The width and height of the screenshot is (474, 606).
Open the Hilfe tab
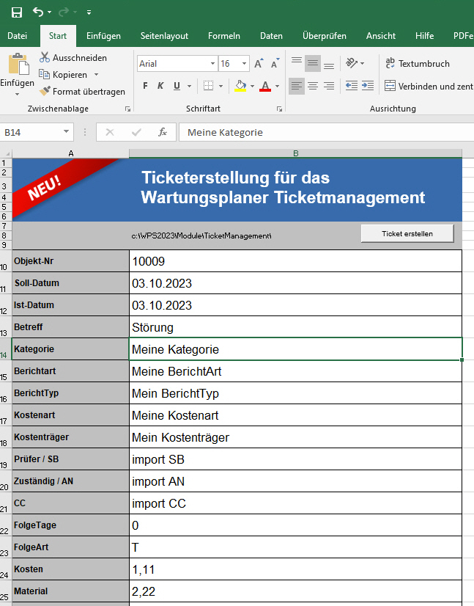point(425,36)
